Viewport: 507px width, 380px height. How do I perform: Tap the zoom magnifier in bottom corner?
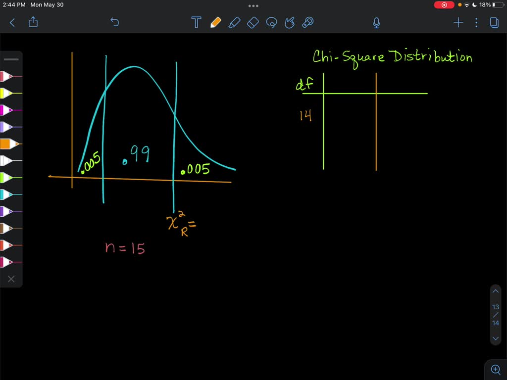coord(496,369)
